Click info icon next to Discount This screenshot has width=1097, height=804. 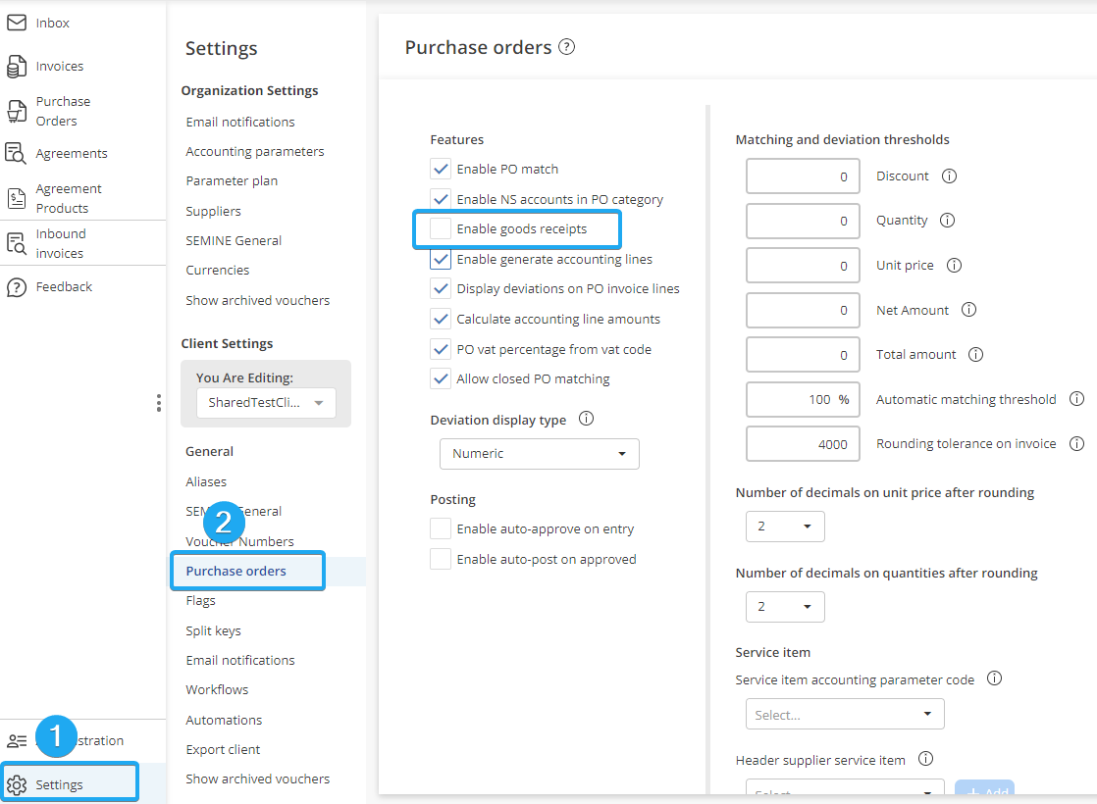tap(949, 176)
